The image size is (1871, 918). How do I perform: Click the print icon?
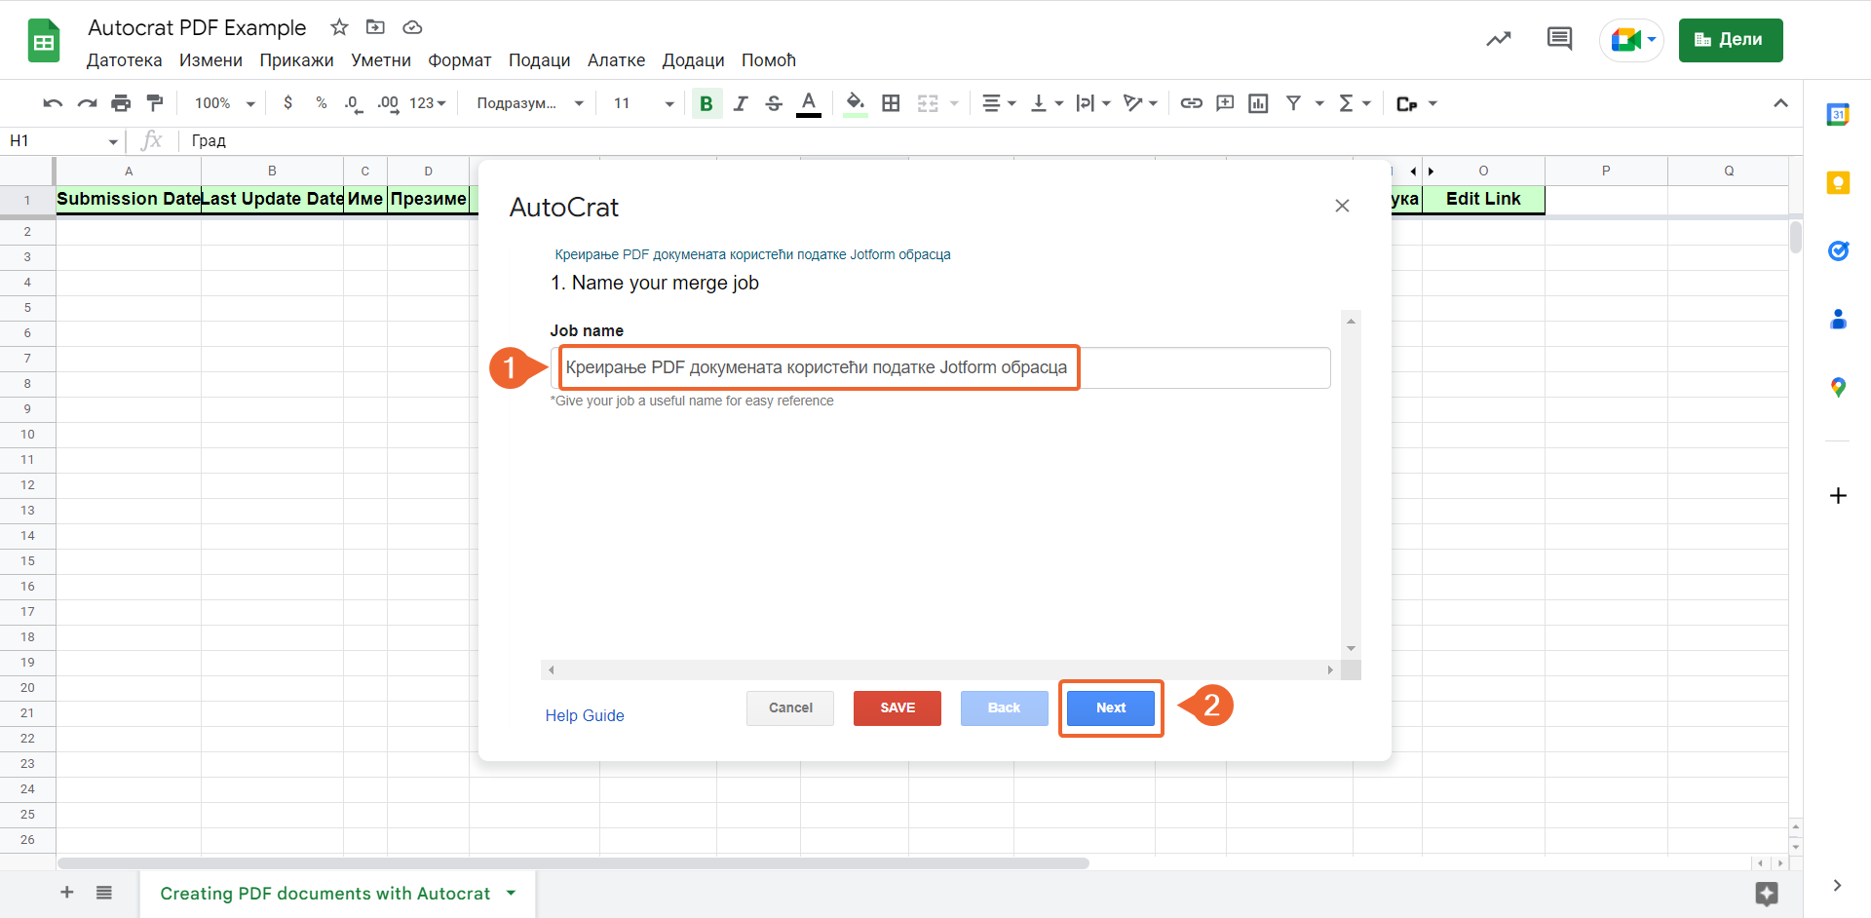click(121, 103)
